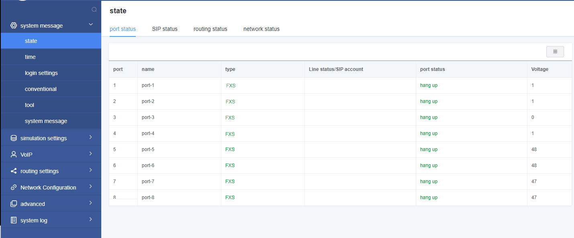This screenshot has width=574, height=238.
Task: Select the port status tab
Action: coord(123,29)
